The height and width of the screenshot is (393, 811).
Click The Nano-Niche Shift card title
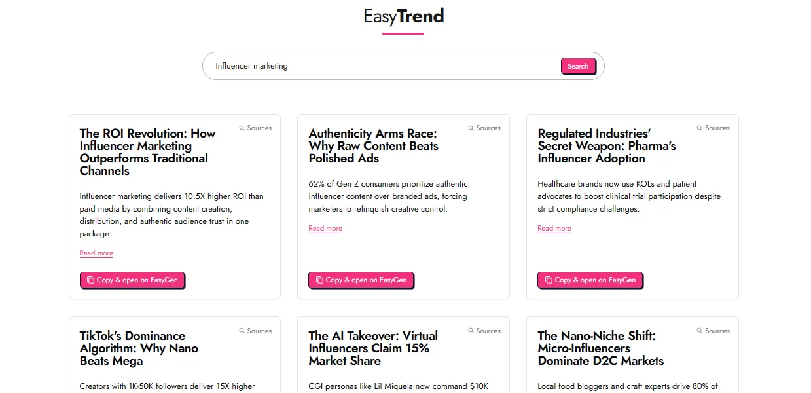pyautogui.click(x=601, y=348)
